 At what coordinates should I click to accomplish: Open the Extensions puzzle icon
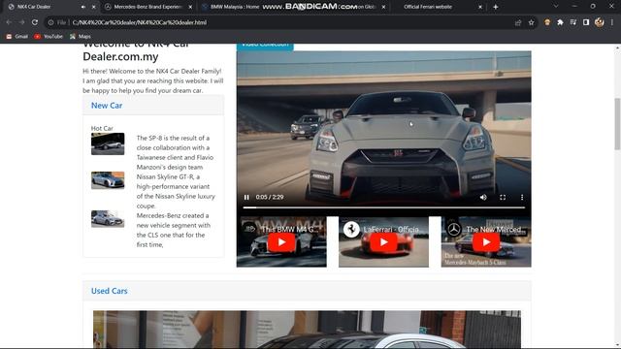[x=560, y=22]
